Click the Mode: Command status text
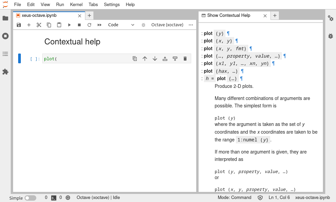Image resolution: width=336 pixels, height=202 pixels. (x=235, y=198)
